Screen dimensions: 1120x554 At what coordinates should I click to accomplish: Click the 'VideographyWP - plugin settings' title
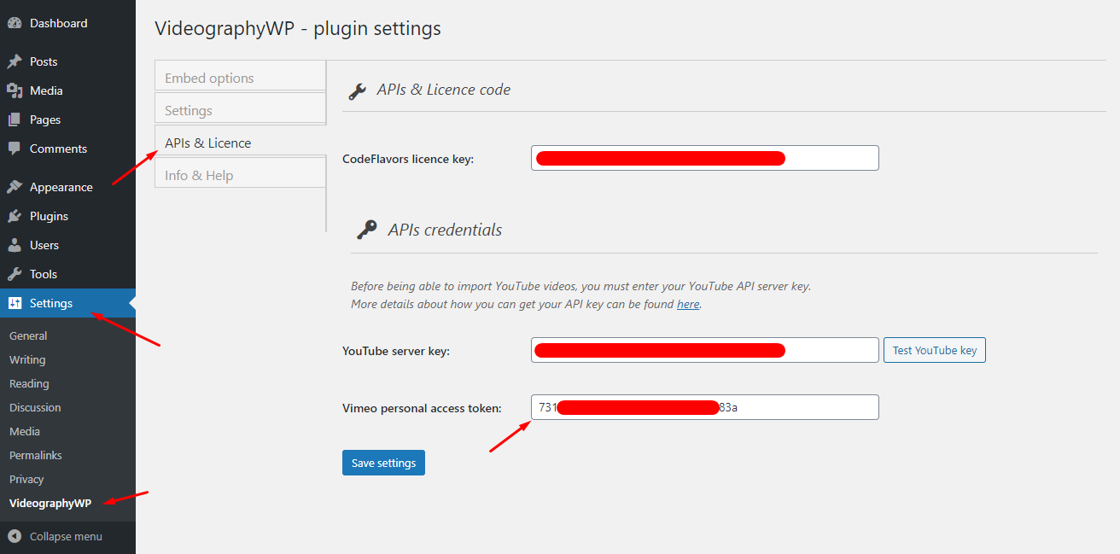298,28
